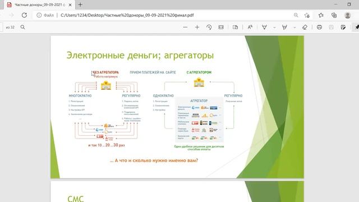View the site information icon beside Файл
This screenshot has height=202, width=359.
tap(39, 15)
